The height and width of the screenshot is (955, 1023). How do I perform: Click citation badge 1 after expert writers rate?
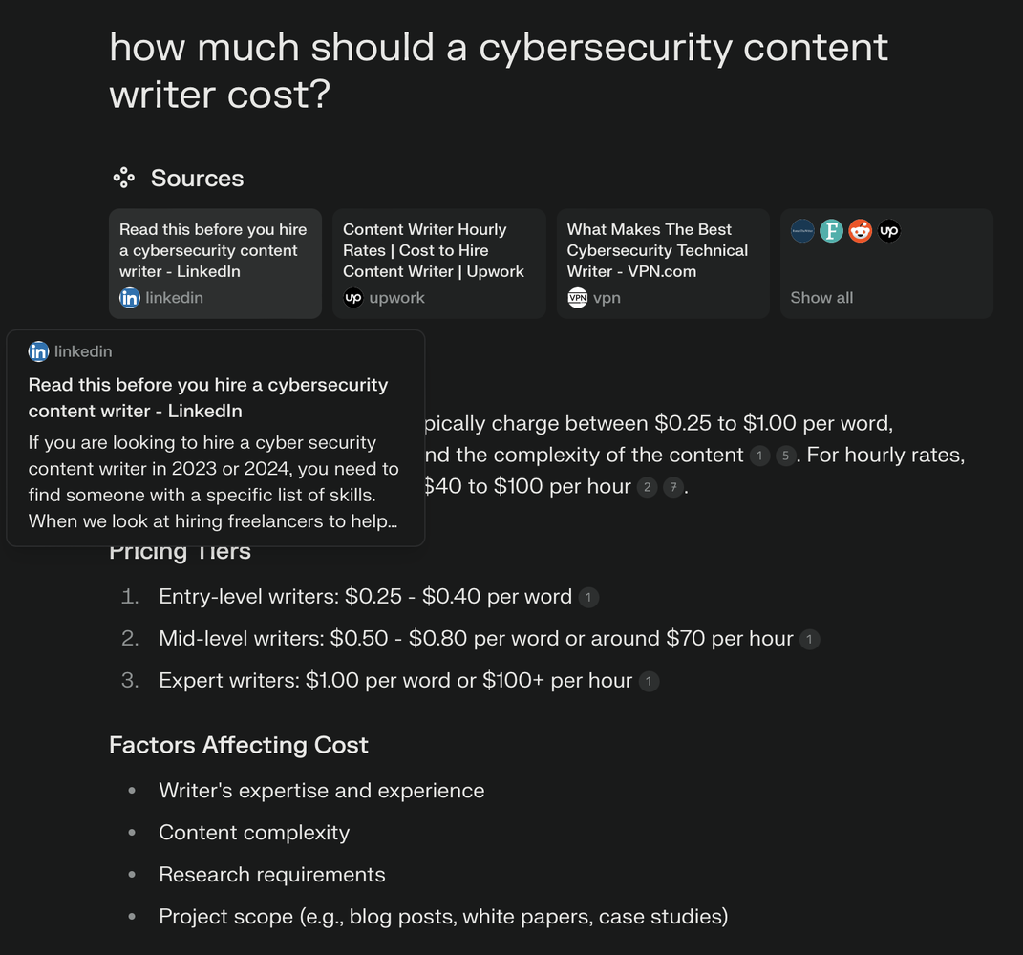click(x=649, y=681)
